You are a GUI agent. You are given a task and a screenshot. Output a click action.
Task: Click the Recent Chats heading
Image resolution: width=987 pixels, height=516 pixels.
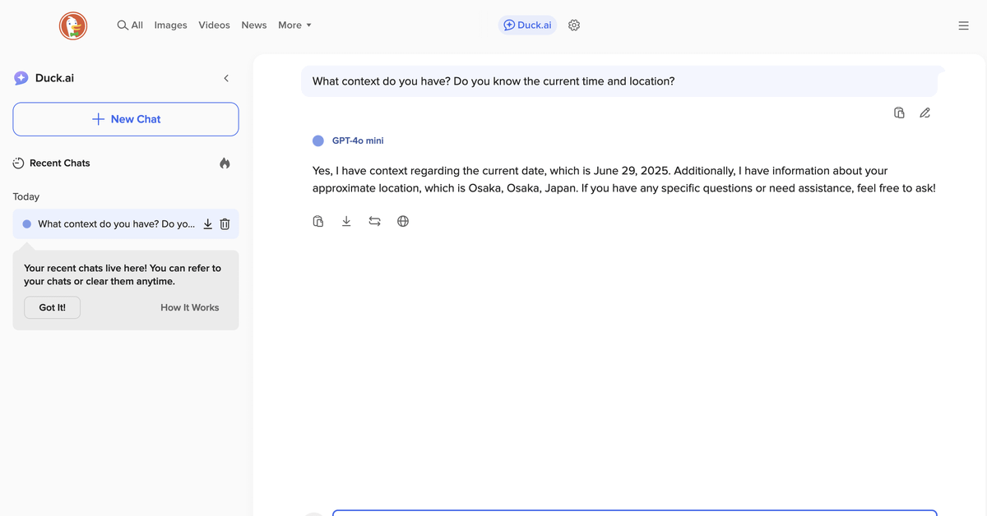(x=59, y=163)
